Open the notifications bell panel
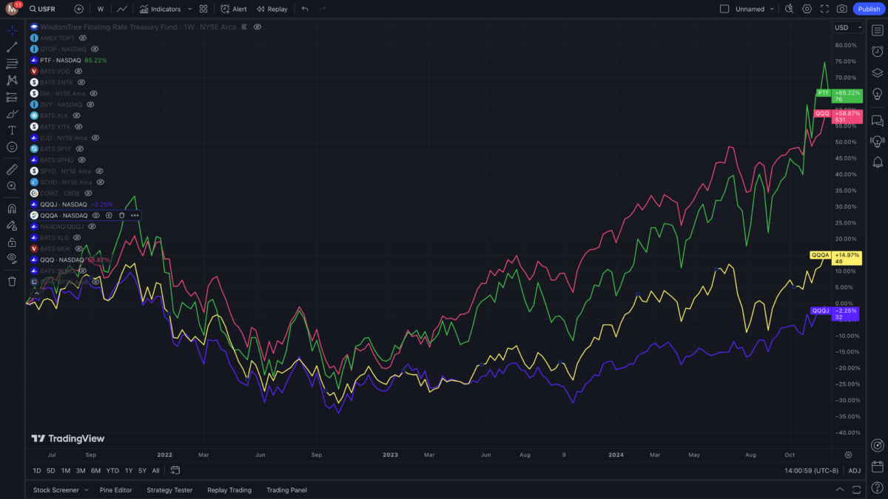 point(878,162)
